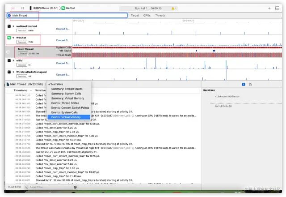The image size is (286, 197).
Task: Select the row Called mach_msg_trap for 51.40 ms
Action: coord(103,176)
